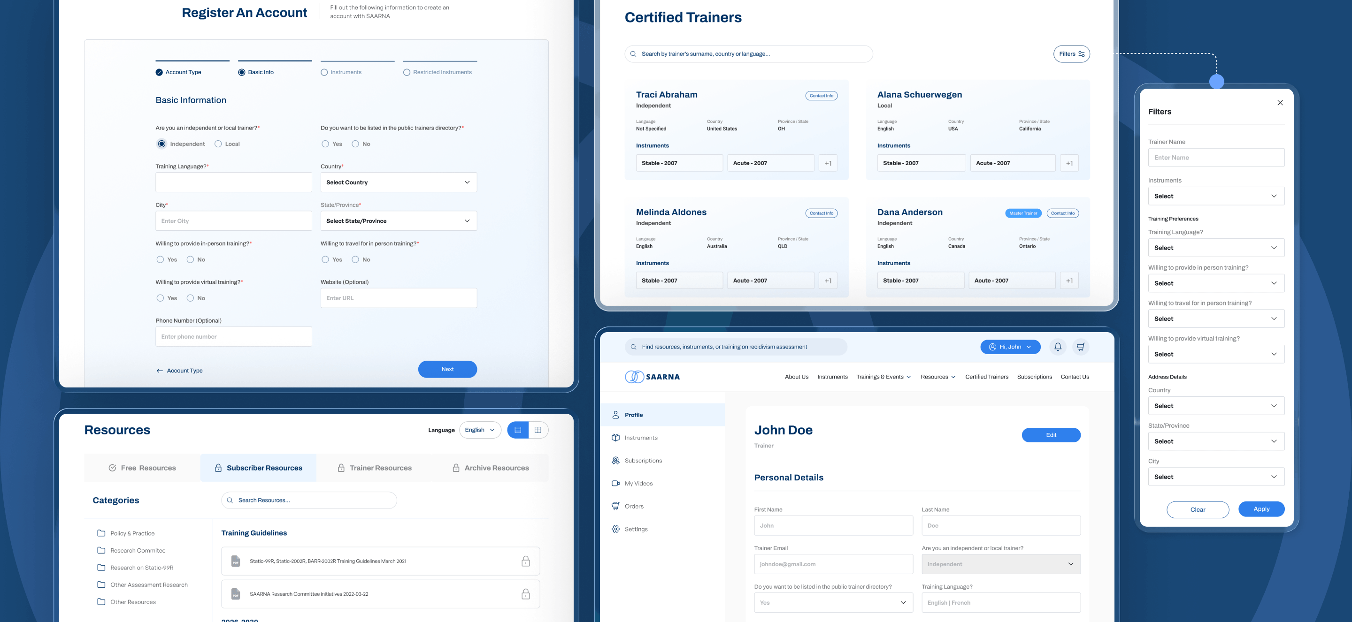Expand the Hi, John account menu
The image size is (1352, 622).
[x=1010, y=347]
